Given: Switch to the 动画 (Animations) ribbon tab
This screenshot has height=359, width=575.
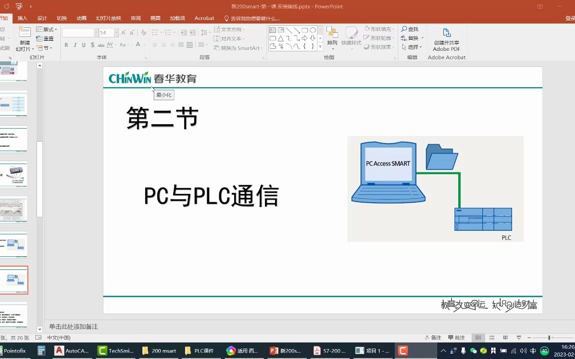Looking at the screenshot, I should 81,18.
